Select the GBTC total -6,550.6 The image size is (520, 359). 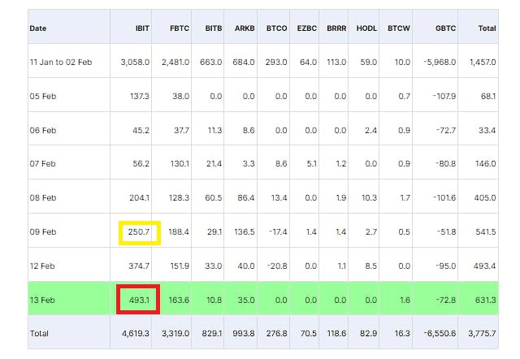440,333
